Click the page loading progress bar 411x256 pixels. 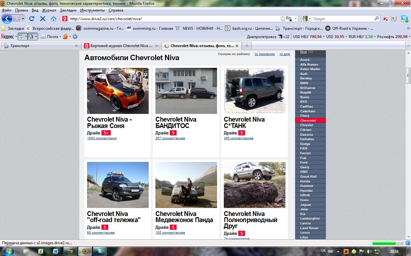tap(388, 243)
